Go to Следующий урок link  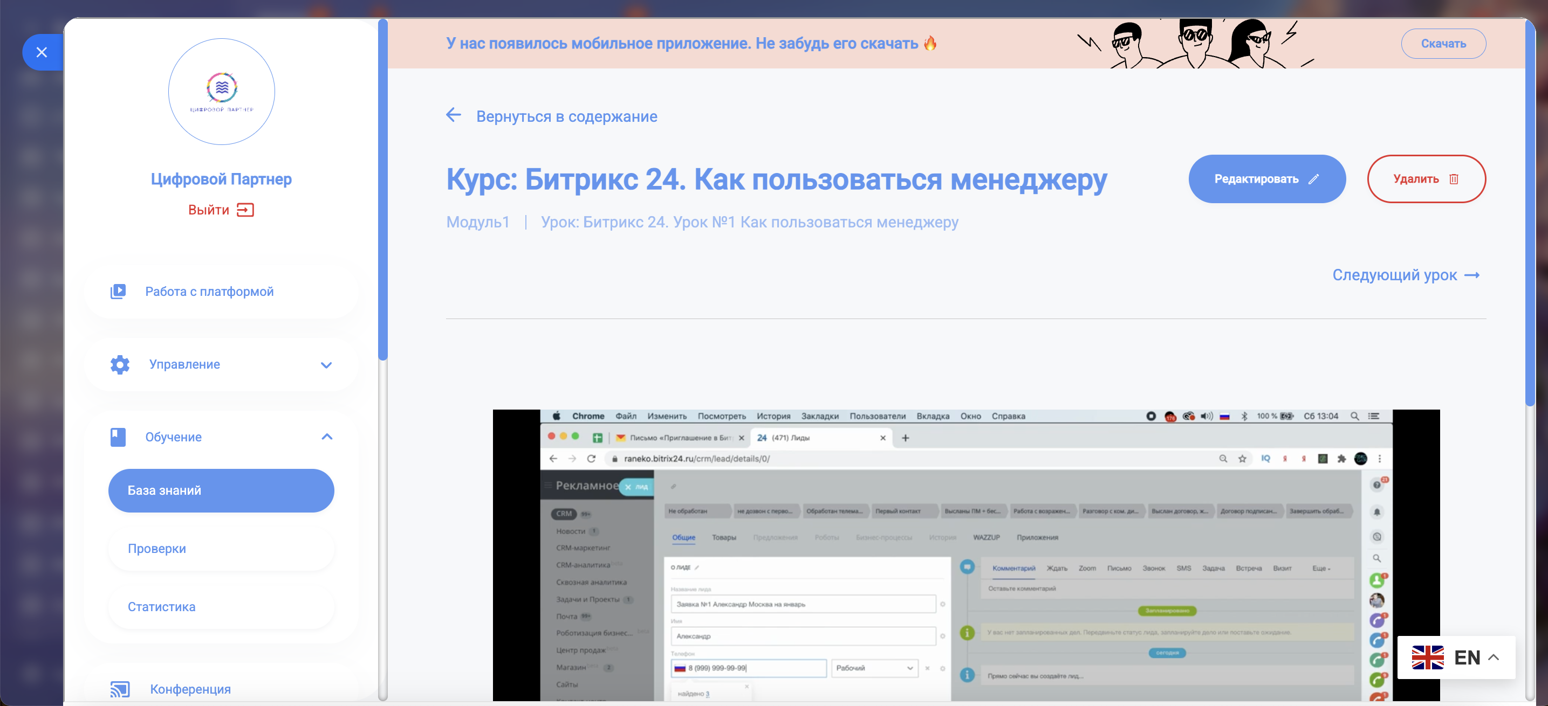pyautogui.click(x=1405, y=275)
